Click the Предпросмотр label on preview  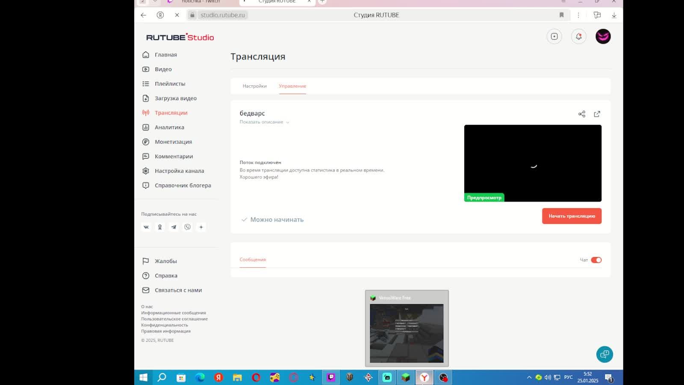pyautogui.click(x=484, y=198)
